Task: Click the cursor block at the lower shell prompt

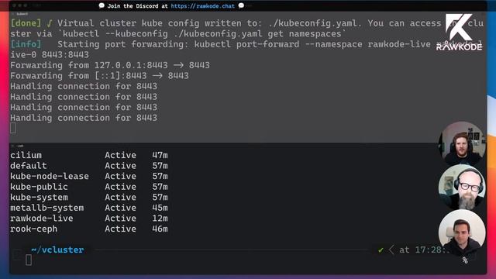Action: pos(29,260)
